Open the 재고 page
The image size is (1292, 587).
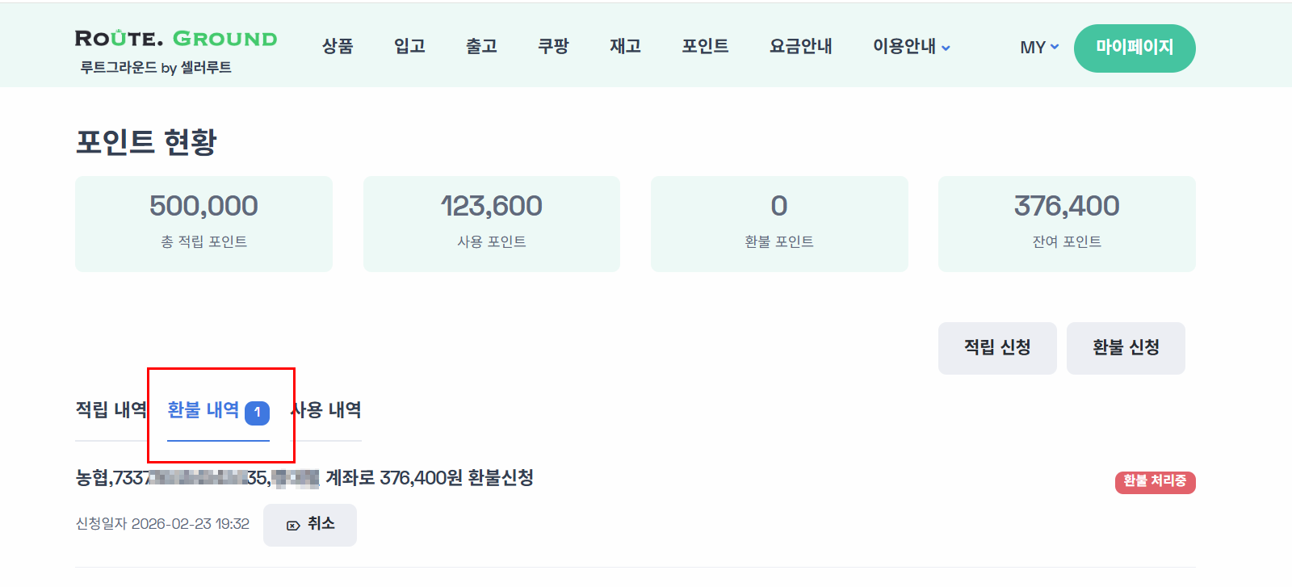click(624, 46)
